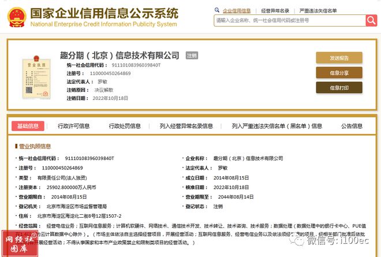Click the 营业期限至 value 2044年08月14日

pyautogui.click(x=236, y=197)
